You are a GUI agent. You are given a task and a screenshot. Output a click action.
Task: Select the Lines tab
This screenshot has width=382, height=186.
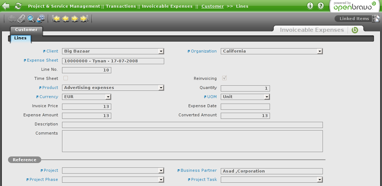[20, 38]
